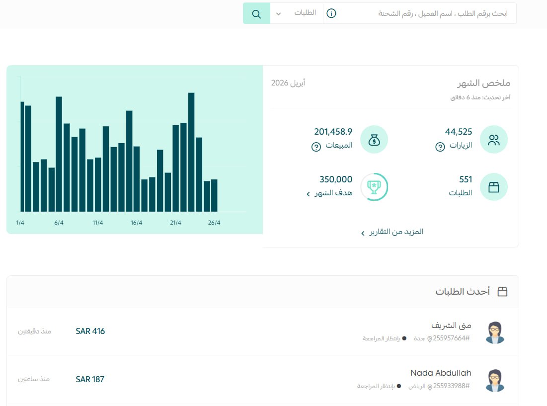Click the 11/4 axis label
547x406 pixels.
pyautogui.click(x=98, y=223)
